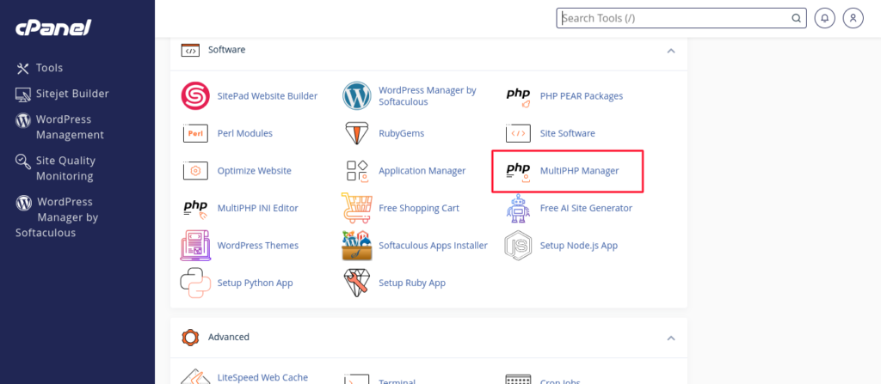Click the Setup Node.js App icon
Screen dimensions: 881x384
pos(518,246)
